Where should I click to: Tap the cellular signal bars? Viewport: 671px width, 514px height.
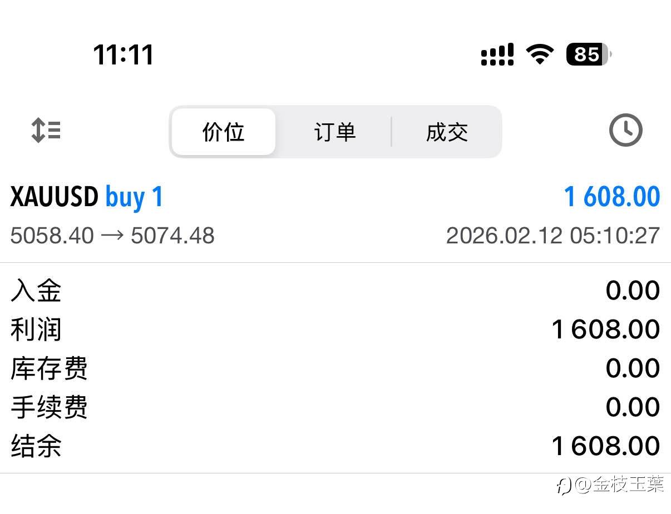point(497,55)
